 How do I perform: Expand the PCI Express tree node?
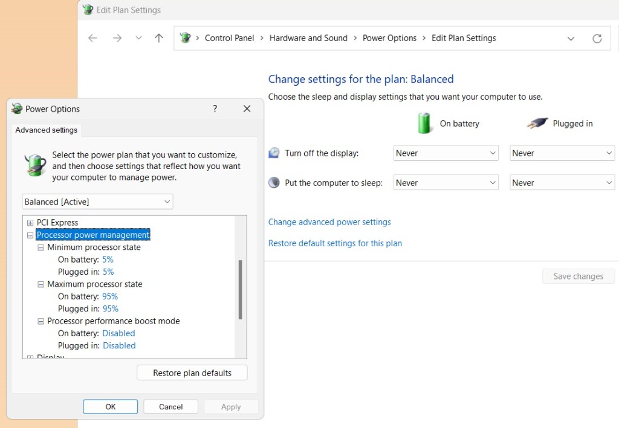pyautogui.click(x=30, y=223)
